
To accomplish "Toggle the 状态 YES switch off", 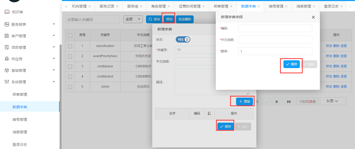I will point(183,40).
